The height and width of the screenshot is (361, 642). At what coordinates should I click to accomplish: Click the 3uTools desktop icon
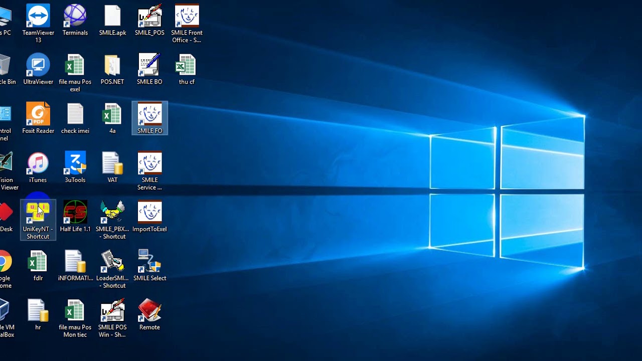[x=75, y=167]
